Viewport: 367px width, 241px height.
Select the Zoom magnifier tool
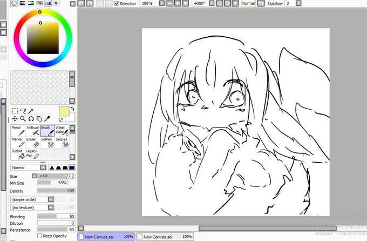(x=23, y=119)
